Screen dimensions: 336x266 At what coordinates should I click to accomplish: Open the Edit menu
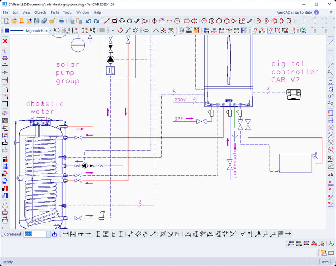(15, 12)
